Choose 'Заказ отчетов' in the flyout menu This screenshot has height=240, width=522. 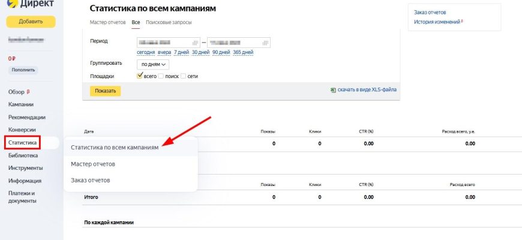coord(91,180)
